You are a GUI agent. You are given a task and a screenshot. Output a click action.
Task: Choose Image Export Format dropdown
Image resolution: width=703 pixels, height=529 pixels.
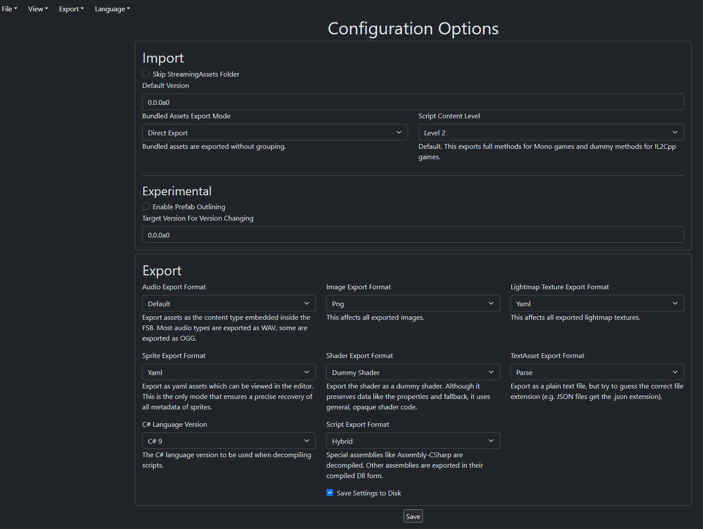pos(413,304)
